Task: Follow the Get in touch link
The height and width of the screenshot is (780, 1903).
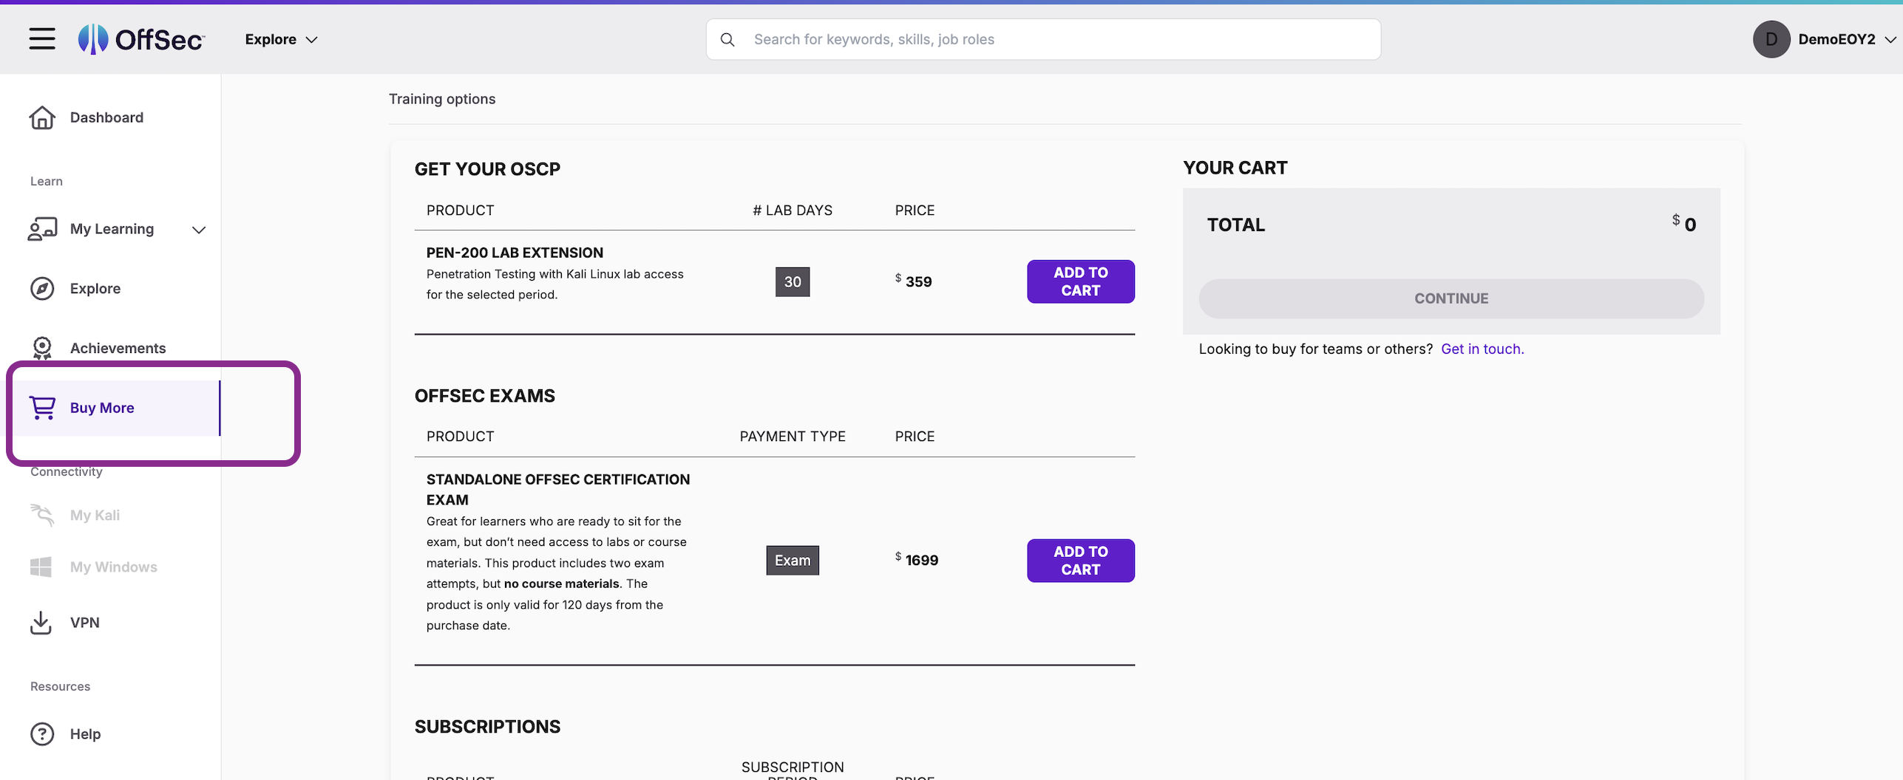Action: tap(1482, 349)
